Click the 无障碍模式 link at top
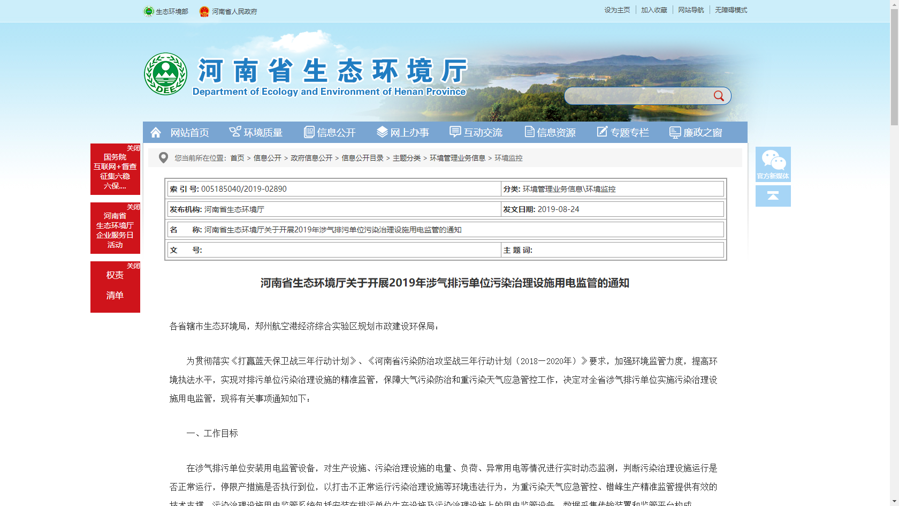Viewport: 899px width, 506px height. [730, 10]
